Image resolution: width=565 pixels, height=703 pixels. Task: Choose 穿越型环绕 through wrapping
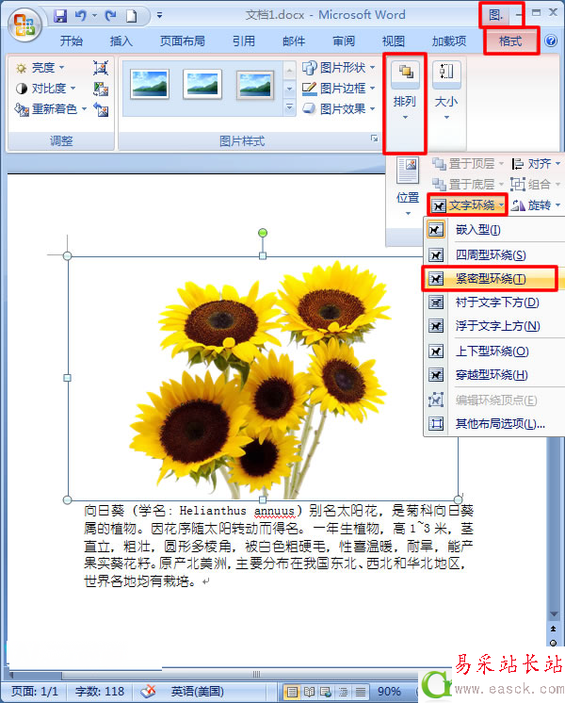coord(494,375)
